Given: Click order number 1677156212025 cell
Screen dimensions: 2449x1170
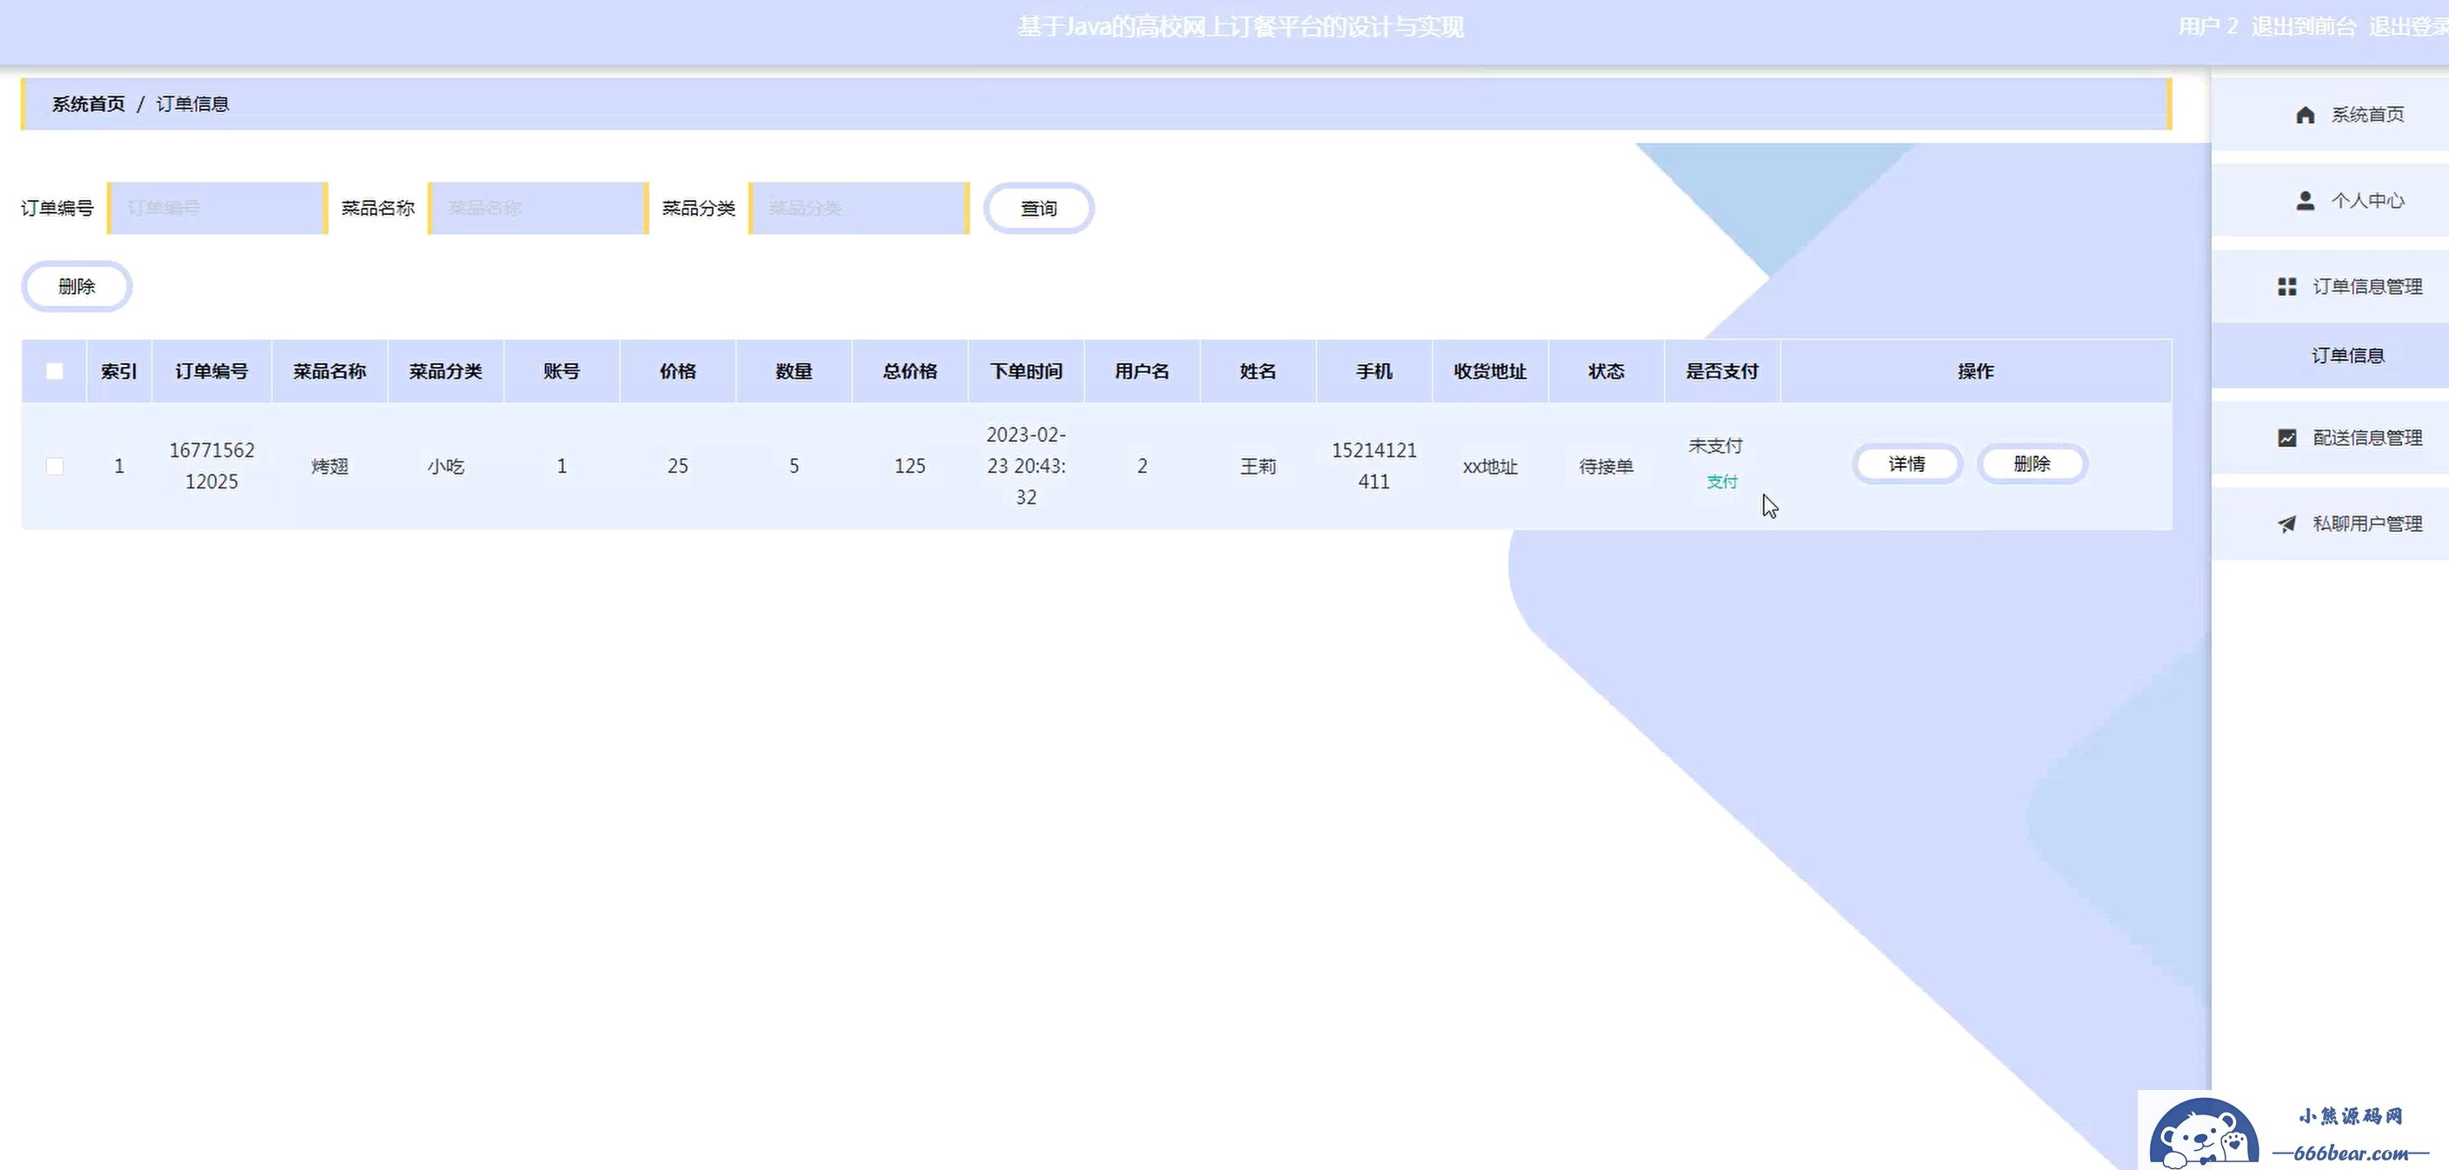Looking at the screenshot, I should tap(212, 466).
